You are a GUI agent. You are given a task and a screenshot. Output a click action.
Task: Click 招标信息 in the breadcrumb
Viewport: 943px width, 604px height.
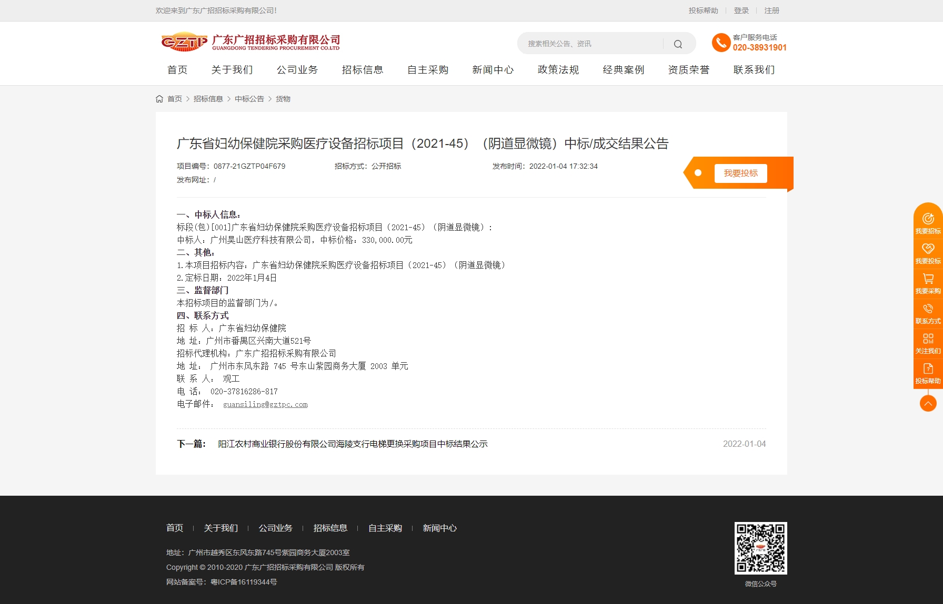[x=208, y=99]
